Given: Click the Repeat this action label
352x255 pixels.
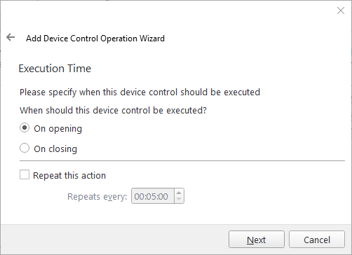Looking at the screenshot, I should coord(69,175).
